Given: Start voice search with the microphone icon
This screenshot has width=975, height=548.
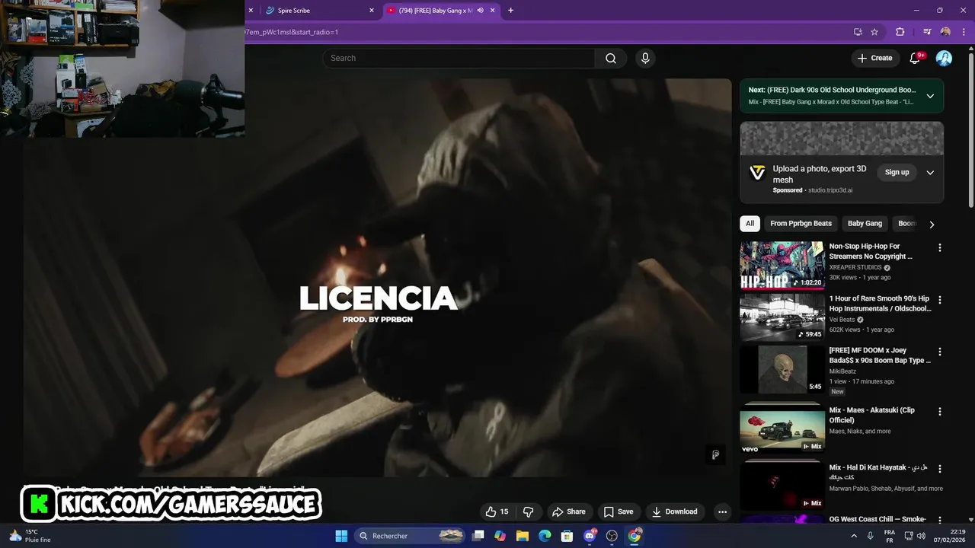Looking at the screenshot, I should pyautogui.click(x=645, y=58).
